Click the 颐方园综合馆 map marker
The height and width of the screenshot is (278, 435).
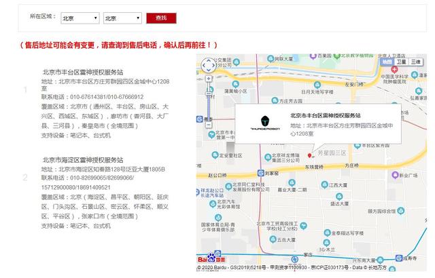click(400, 211)
